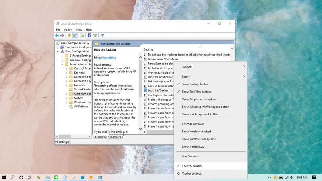This screenshot has width=322, height=181.
Task: Collapse the User Configuration tree node
Action: (58, 51)
